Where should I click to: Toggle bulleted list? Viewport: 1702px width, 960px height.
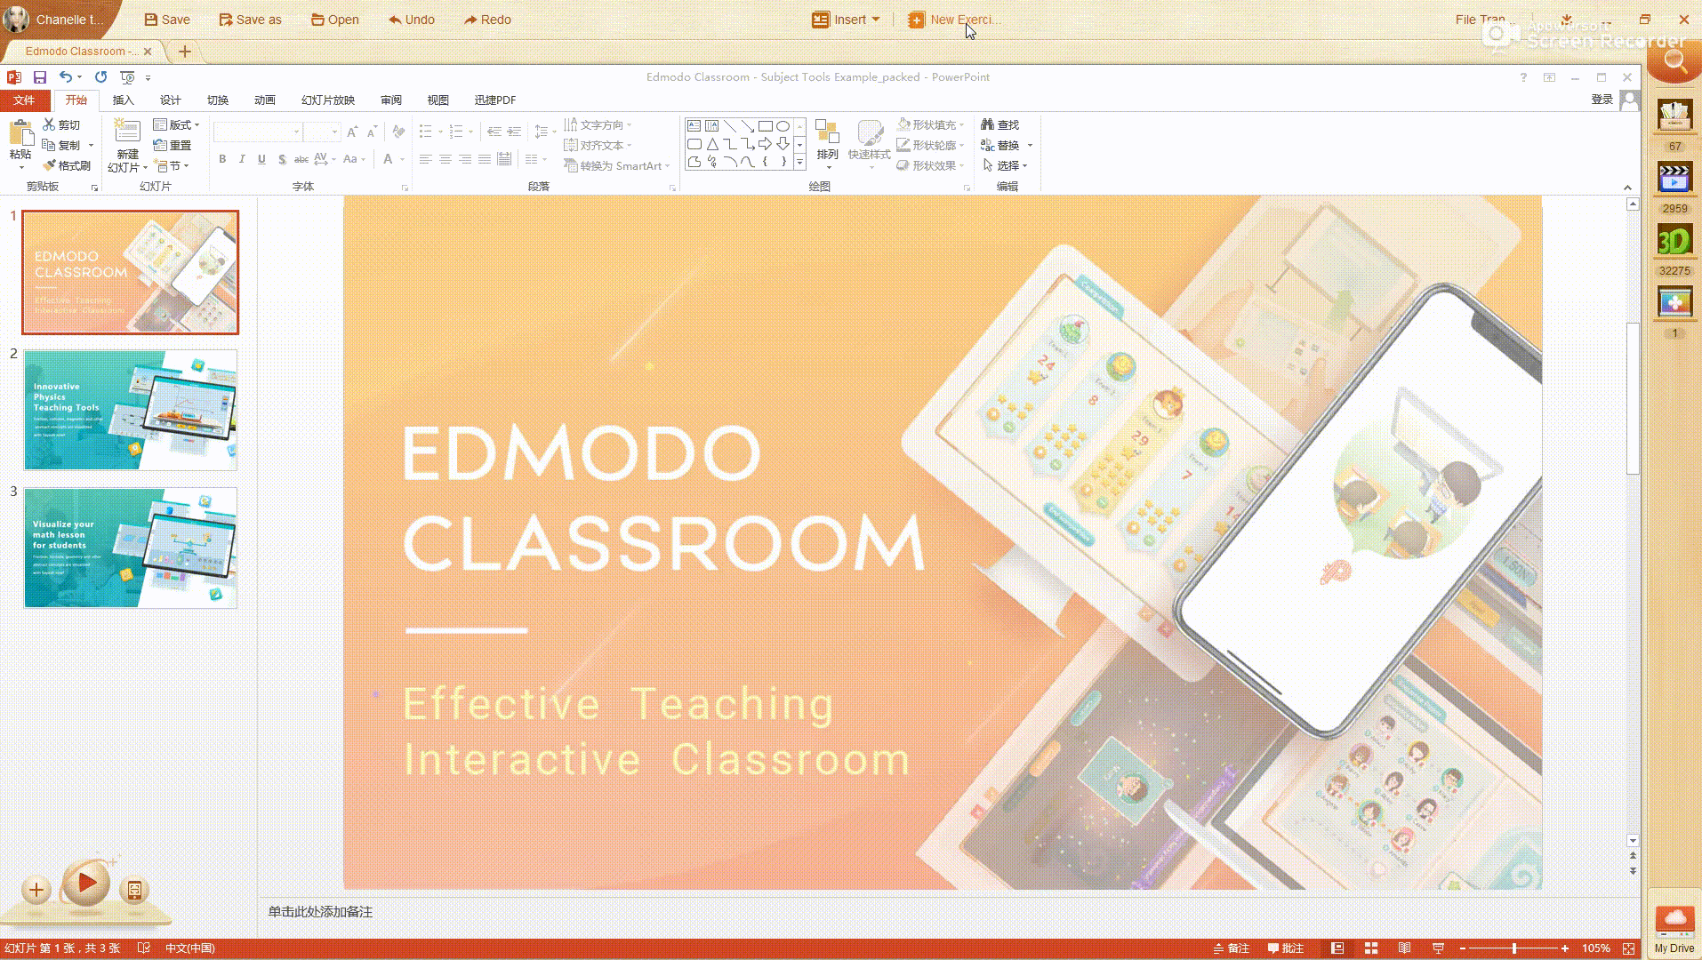(426, 132)
